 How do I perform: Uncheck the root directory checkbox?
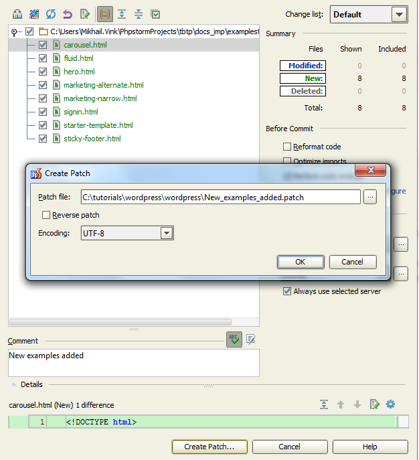29,31
